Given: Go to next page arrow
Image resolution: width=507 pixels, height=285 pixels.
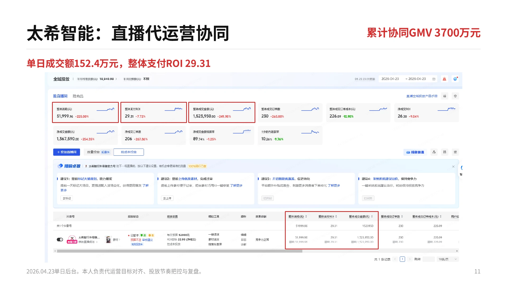Looking at the screenshot, I should [410, 259].
